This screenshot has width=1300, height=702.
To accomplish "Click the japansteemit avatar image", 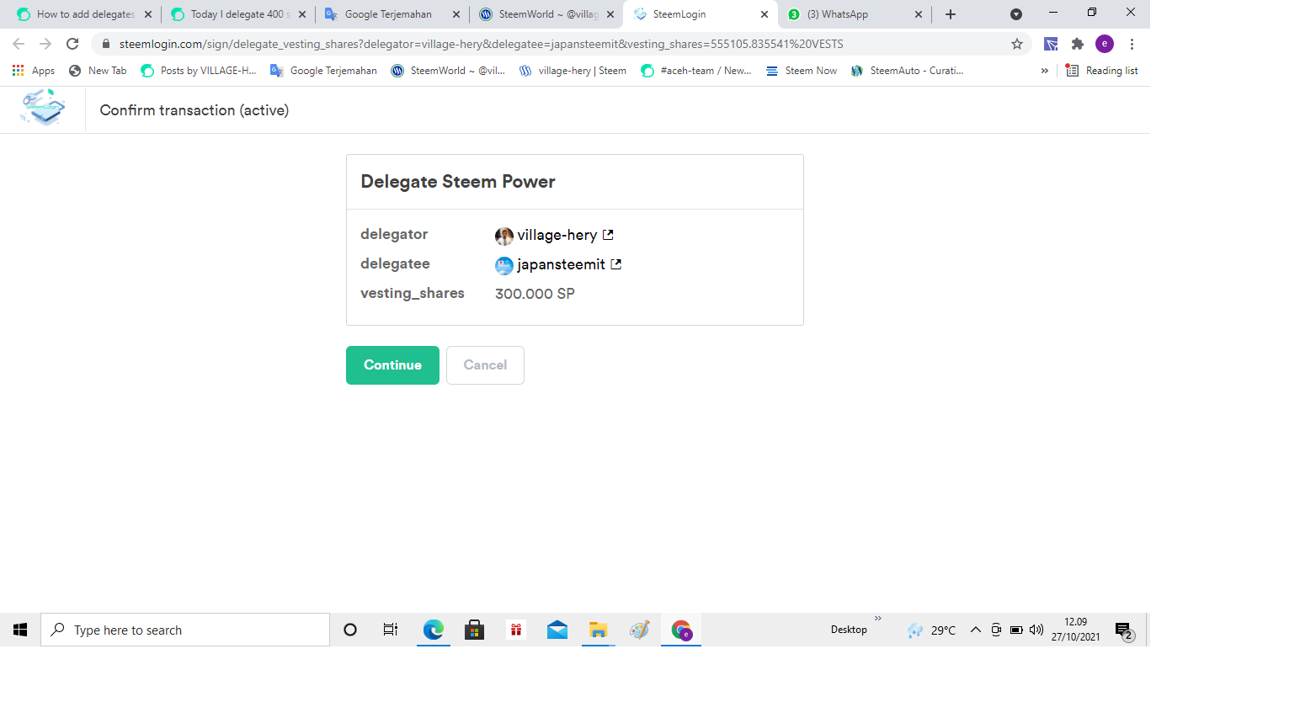I will [504, 265].
